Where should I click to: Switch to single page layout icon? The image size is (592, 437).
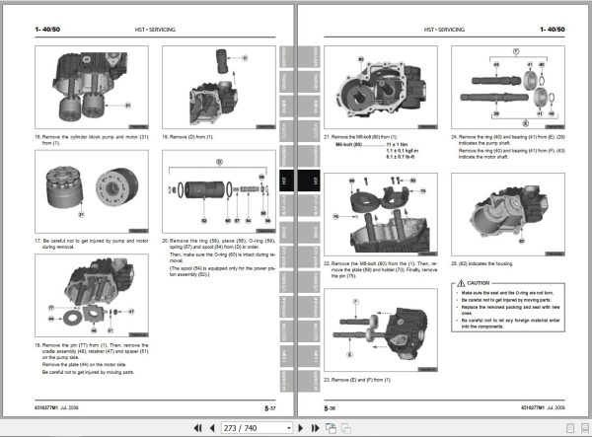(570, 428)
